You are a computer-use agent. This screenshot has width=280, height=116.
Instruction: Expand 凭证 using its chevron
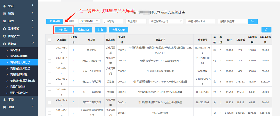point(33,5)
